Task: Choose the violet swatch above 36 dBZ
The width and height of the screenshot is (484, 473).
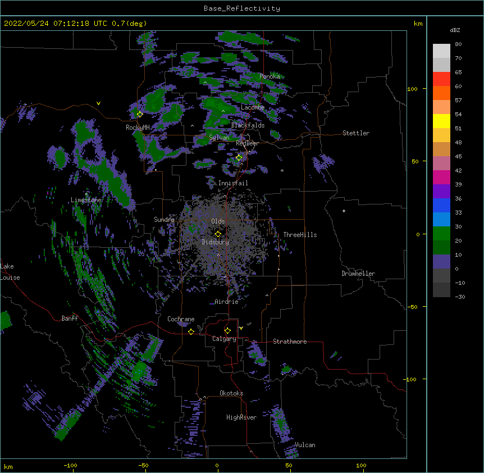Action: [x=441, y=191]
